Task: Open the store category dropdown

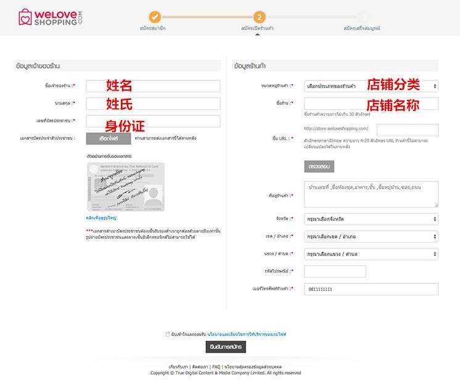Action: tap(371, 86)
